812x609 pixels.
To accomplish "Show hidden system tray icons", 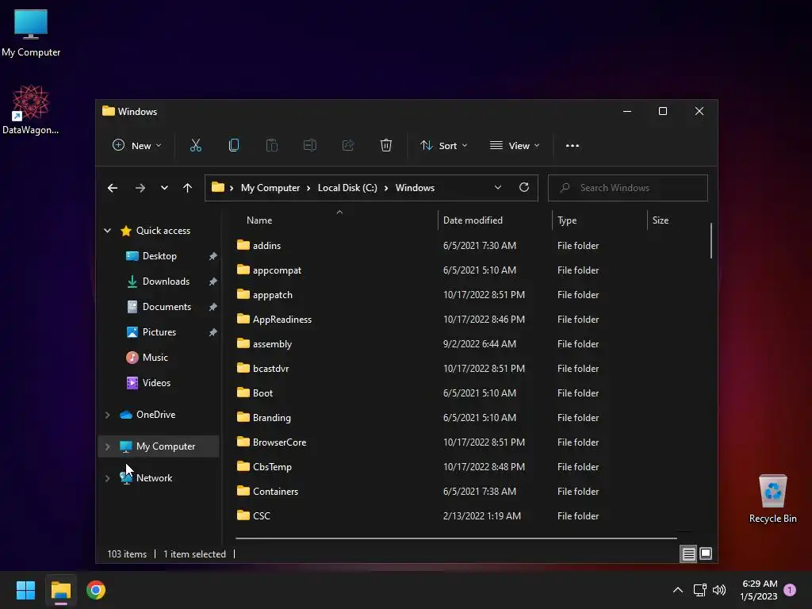I will [677, 590].
